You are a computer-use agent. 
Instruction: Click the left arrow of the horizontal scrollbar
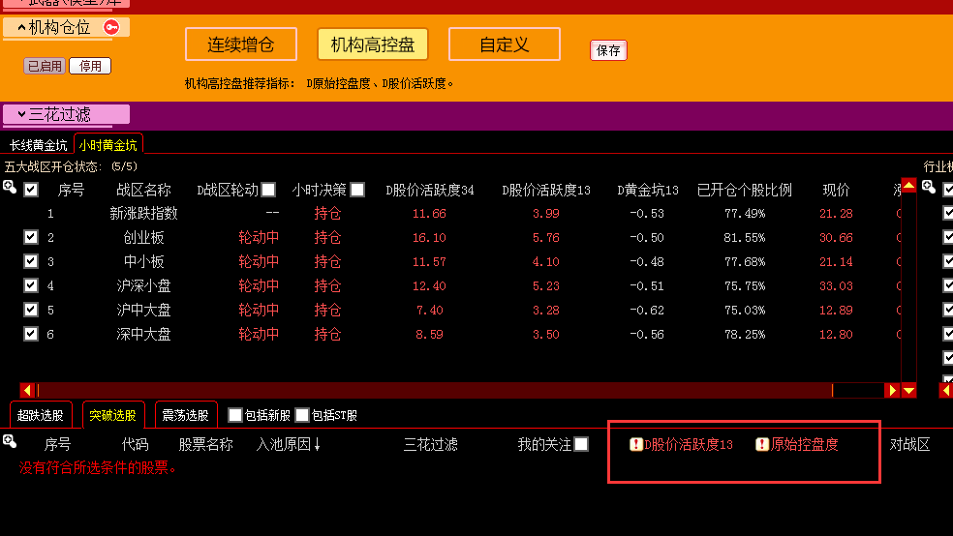click(x=28, y=391)
